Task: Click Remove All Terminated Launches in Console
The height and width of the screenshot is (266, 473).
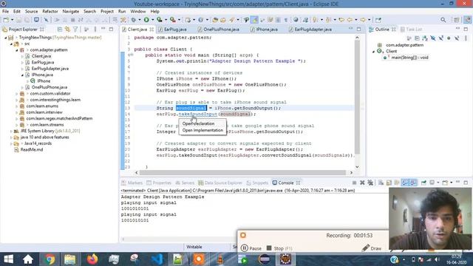Action: tap(370, 183)
